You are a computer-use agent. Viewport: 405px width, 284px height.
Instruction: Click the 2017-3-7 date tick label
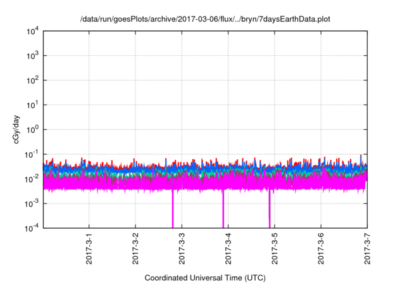pos(367,248)
